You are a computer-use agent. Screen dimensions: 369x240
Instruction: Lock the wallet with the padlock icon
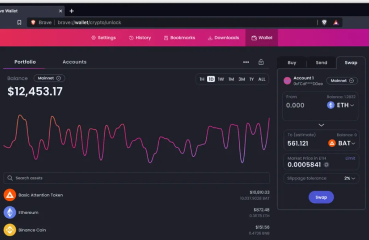point(261,62)
